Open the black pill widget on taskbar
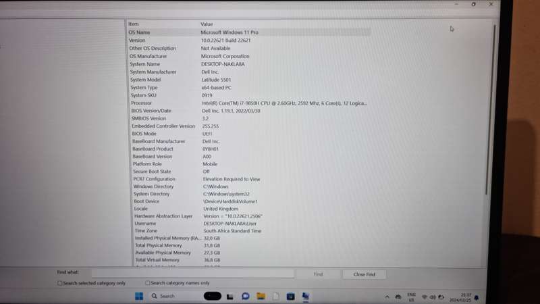This screenshot has width=540, height=304. [213, 296]
